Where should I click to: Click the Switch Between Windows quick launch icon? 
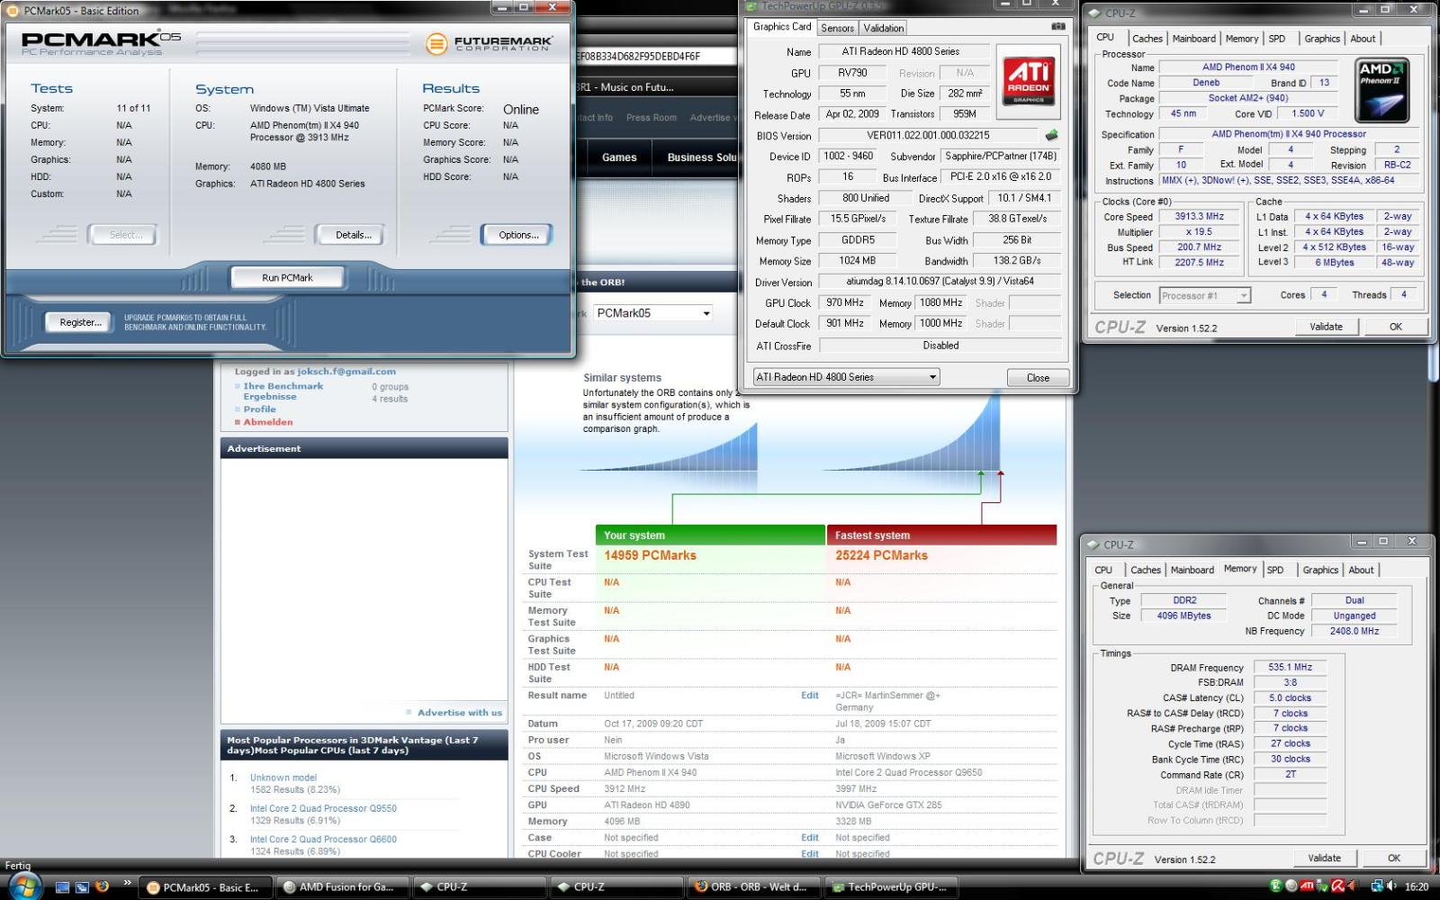(x=82, y=886)
